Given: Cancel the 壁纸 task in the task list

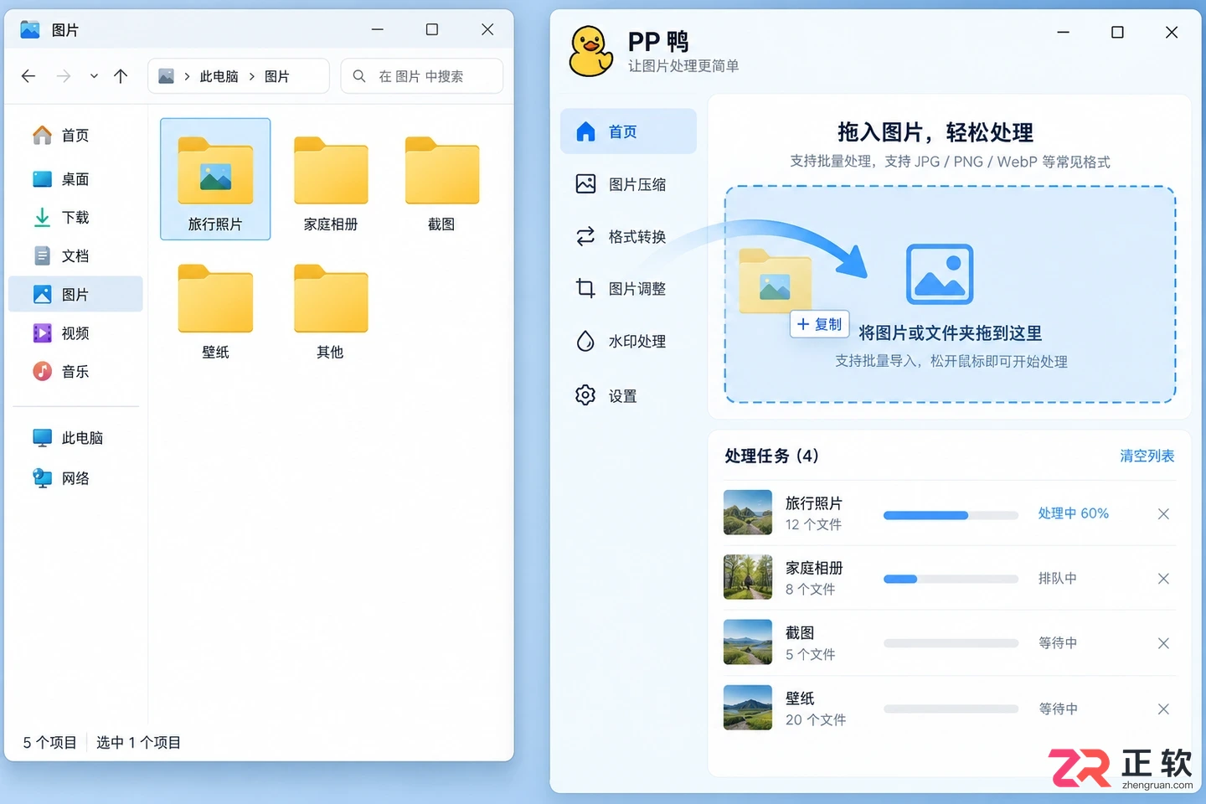Looking at the screenshot, I should [1163, 709].
